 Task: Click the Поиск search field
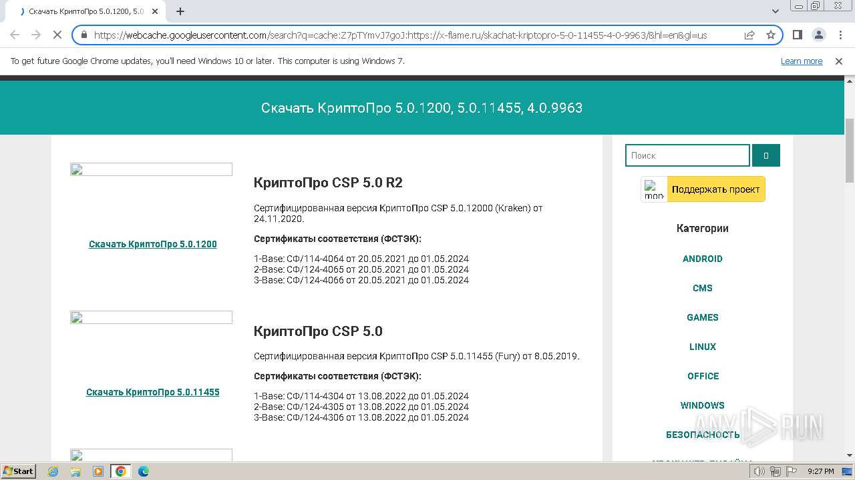(687, 155)
